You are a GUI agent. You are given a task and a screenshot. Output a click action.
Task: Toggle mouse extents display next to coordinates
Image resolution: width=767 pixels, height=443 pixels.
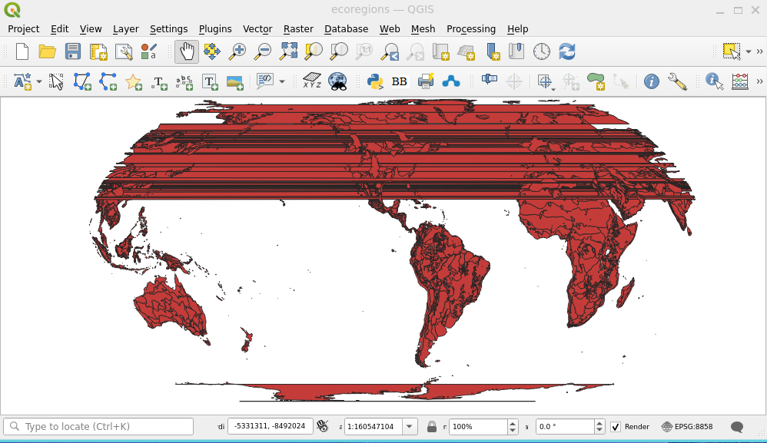point(323,427)
